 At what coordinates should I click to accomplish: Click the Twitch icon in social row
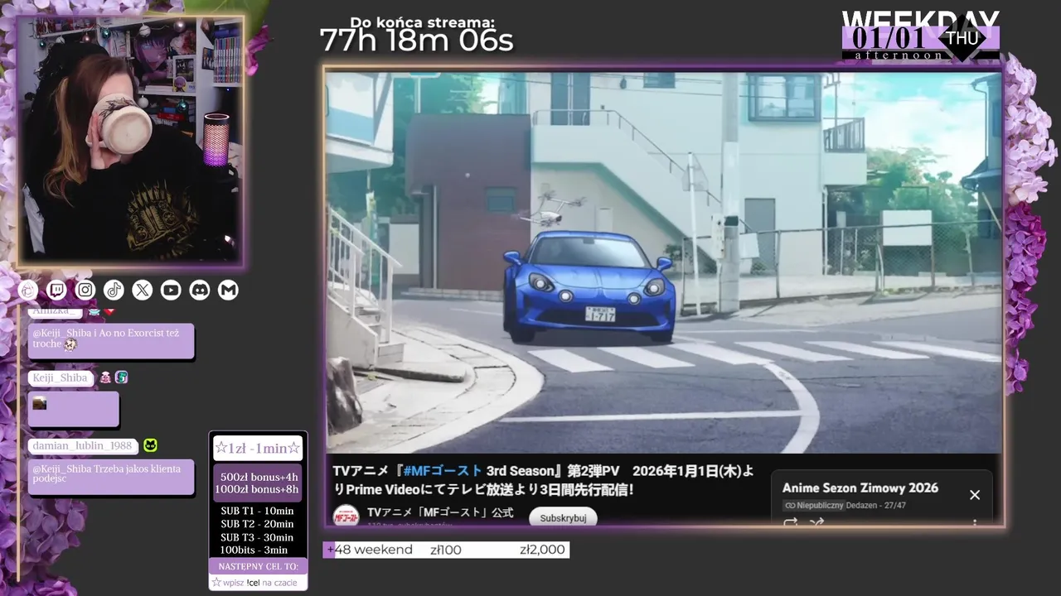point(56,290)
